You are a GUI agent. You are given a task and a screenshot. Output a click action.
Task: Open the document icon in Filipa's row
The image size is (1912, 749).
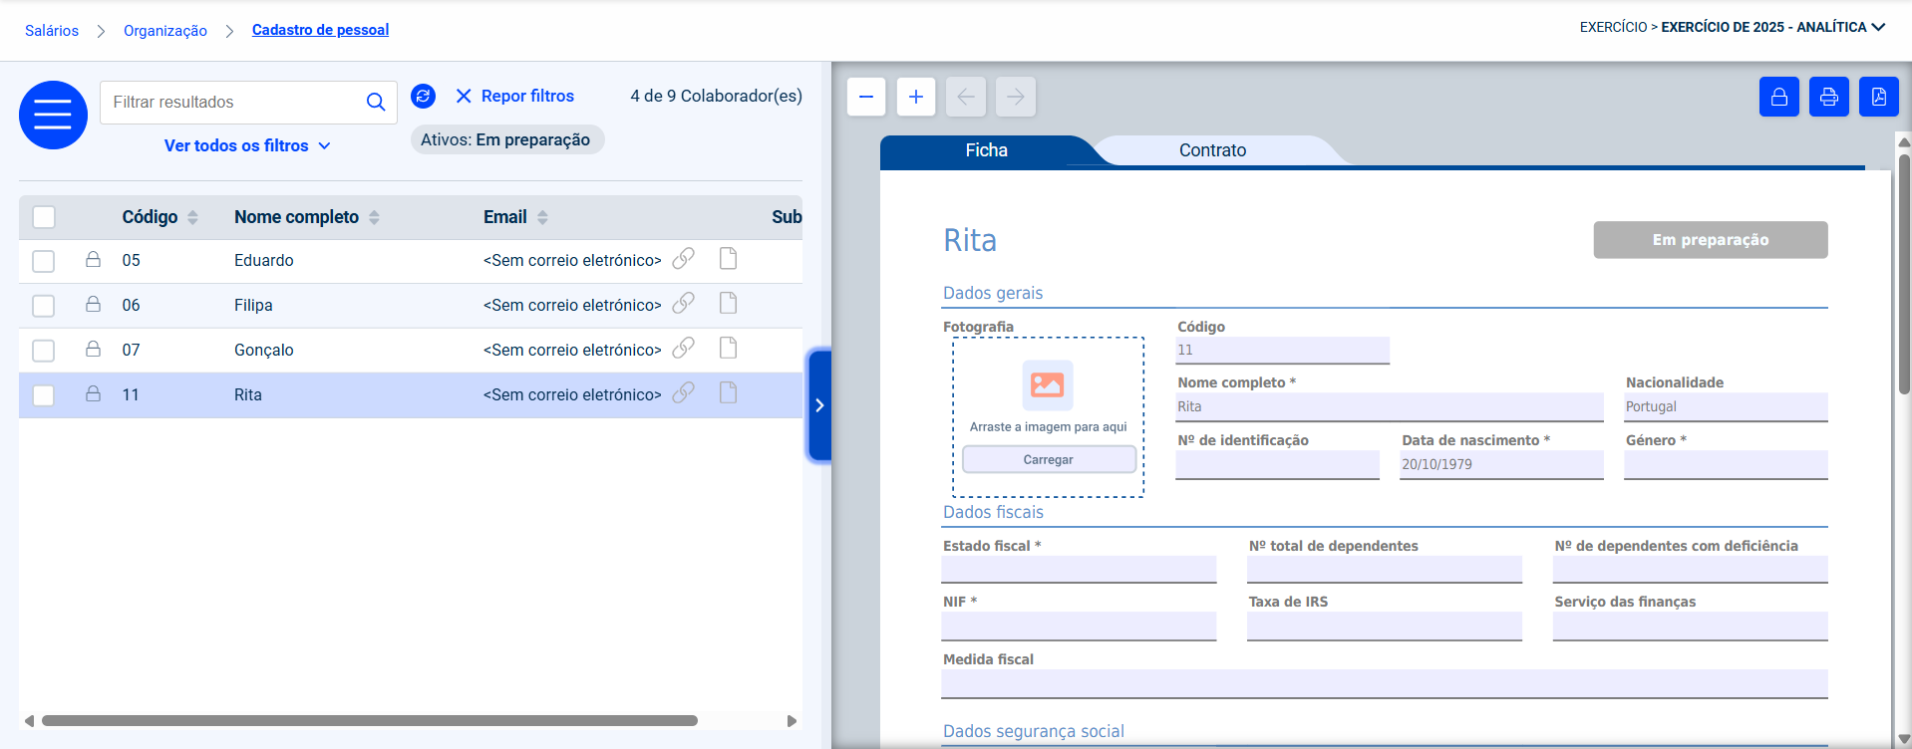pos(729,303)
